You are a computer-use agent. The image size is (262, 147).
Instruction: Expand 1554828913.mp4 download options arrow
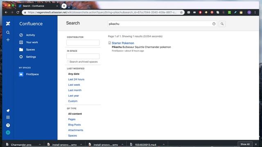point(164,145)
